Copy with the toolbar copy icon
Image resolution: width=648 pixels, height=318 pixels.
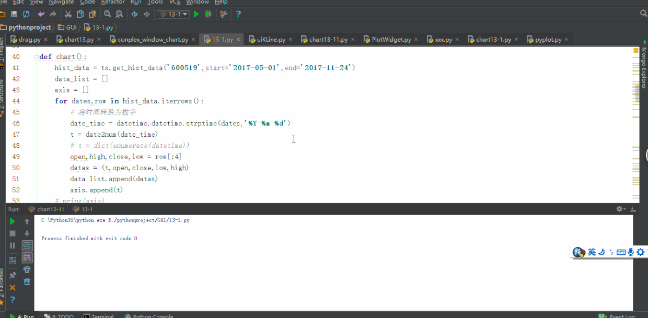80,14
